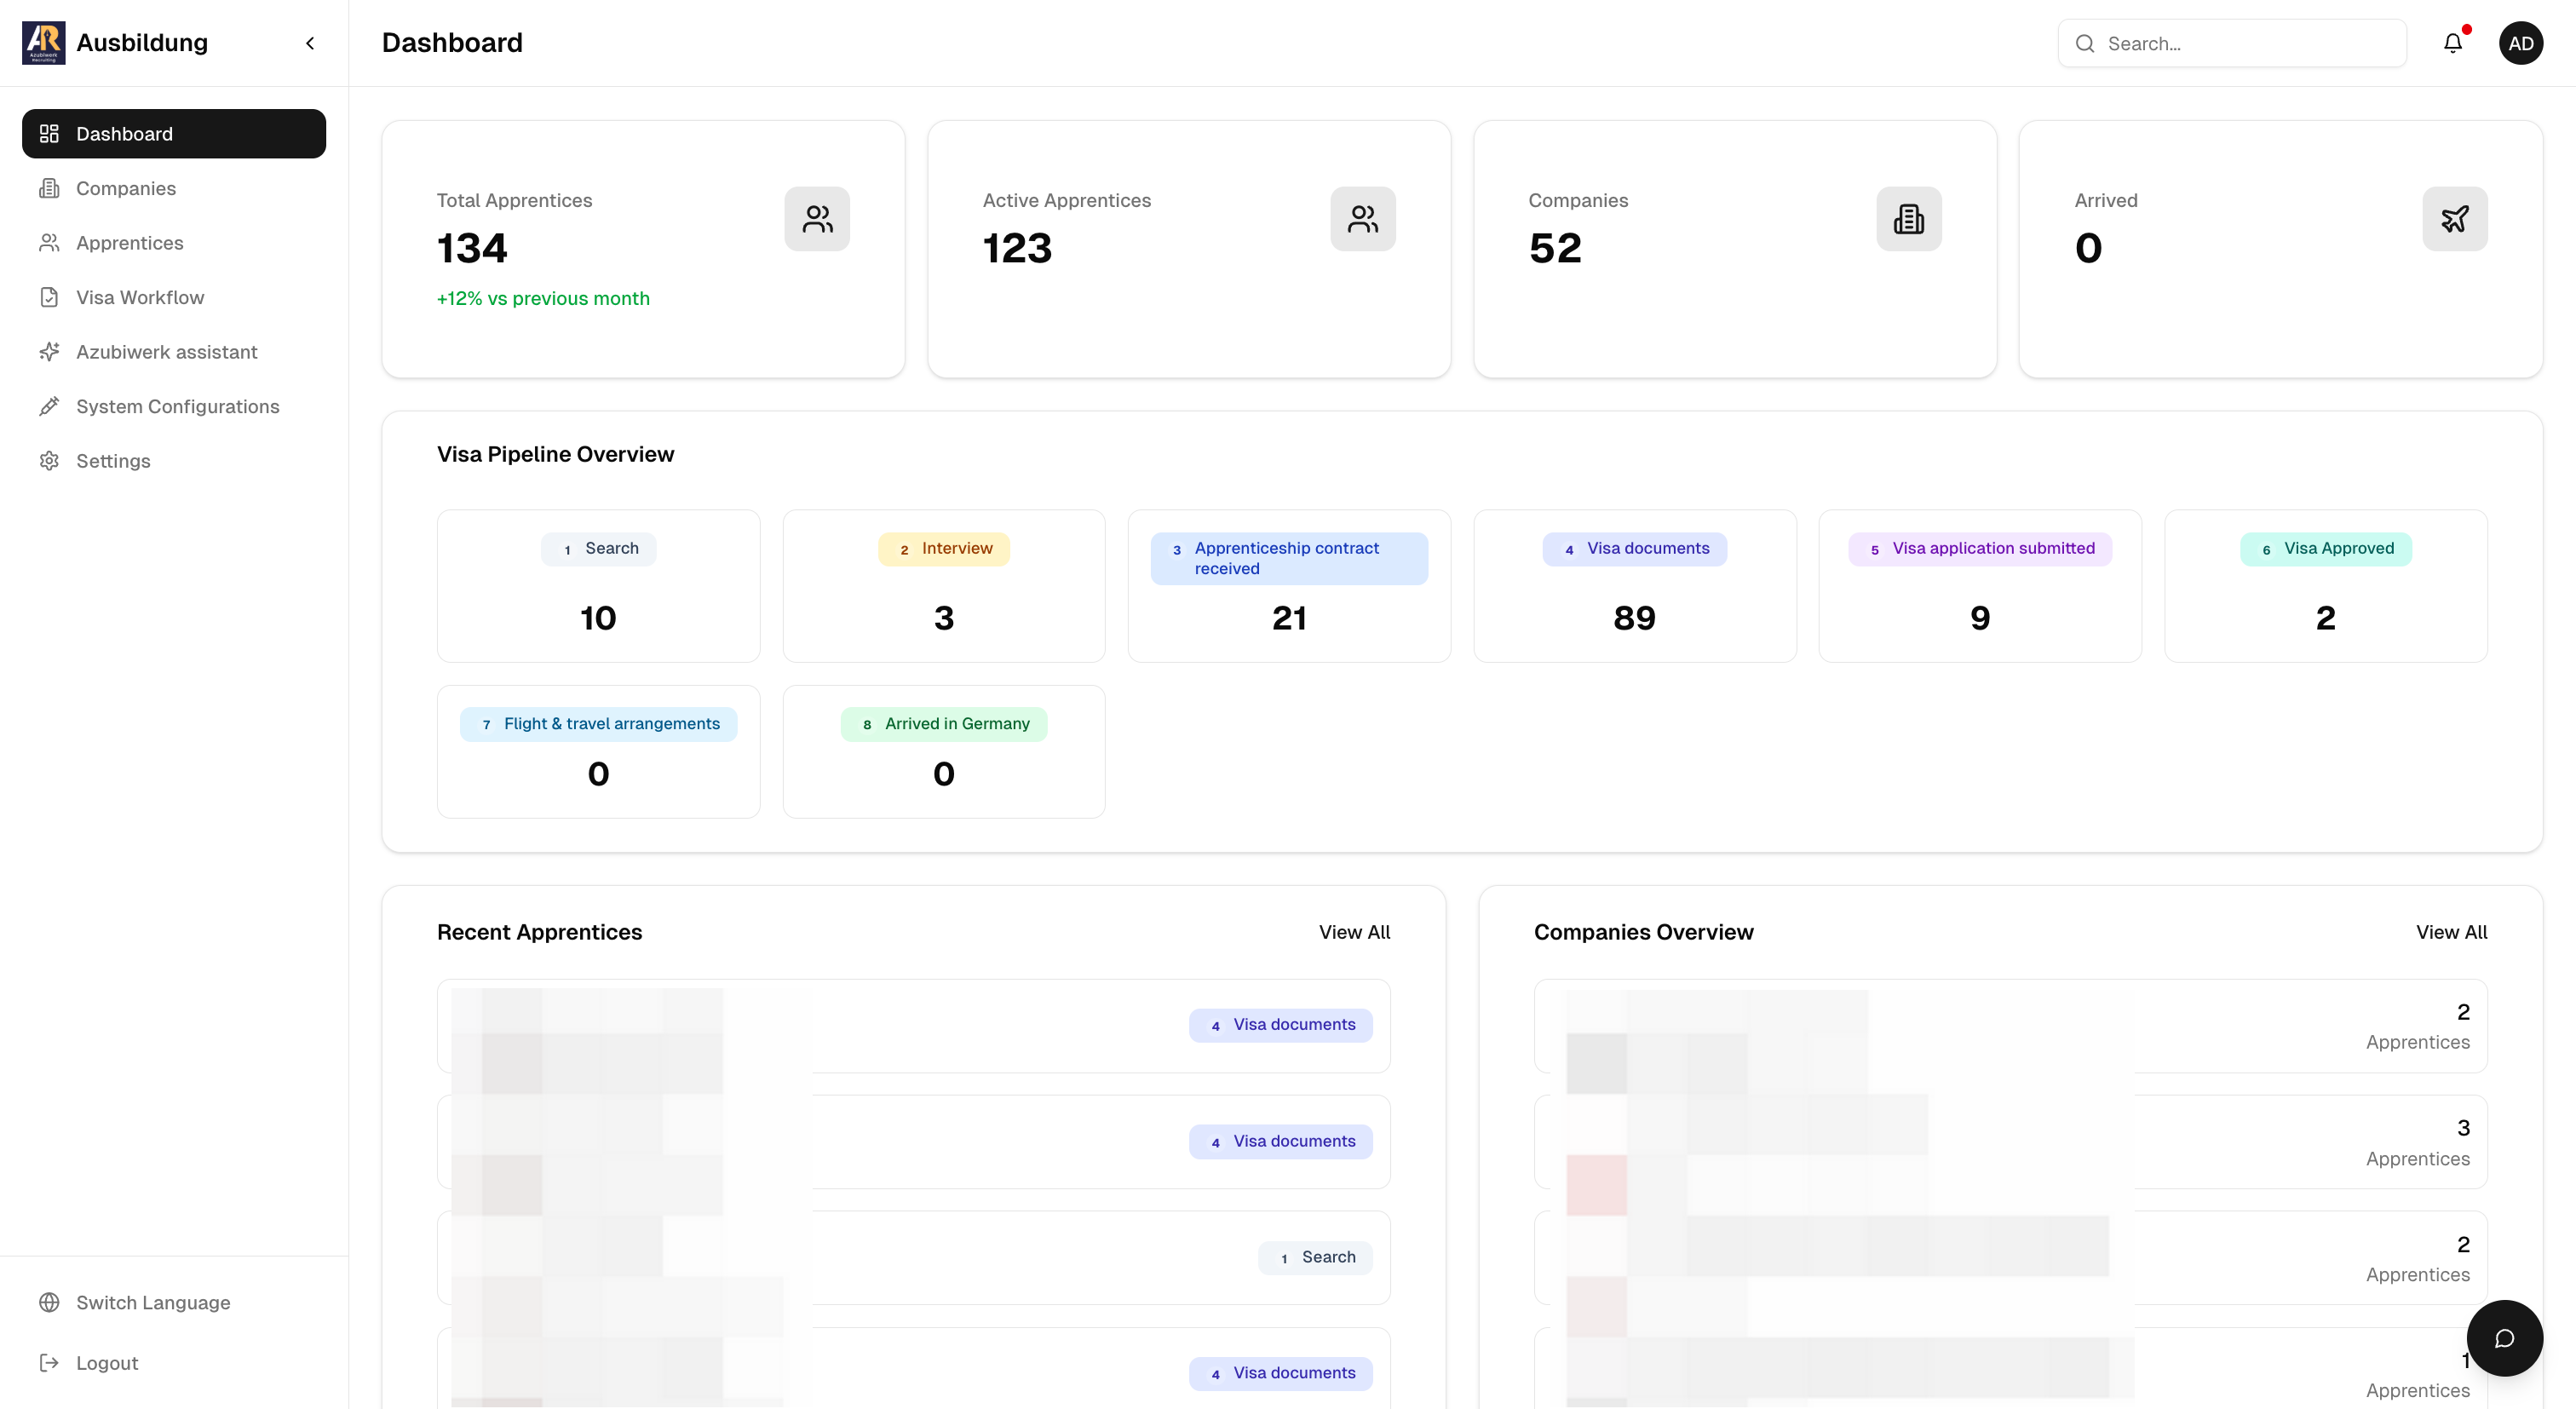Collapse the sidebar with the chevron arrow
Screen dimensions: 2576x1409
click(x=310, y=43)
